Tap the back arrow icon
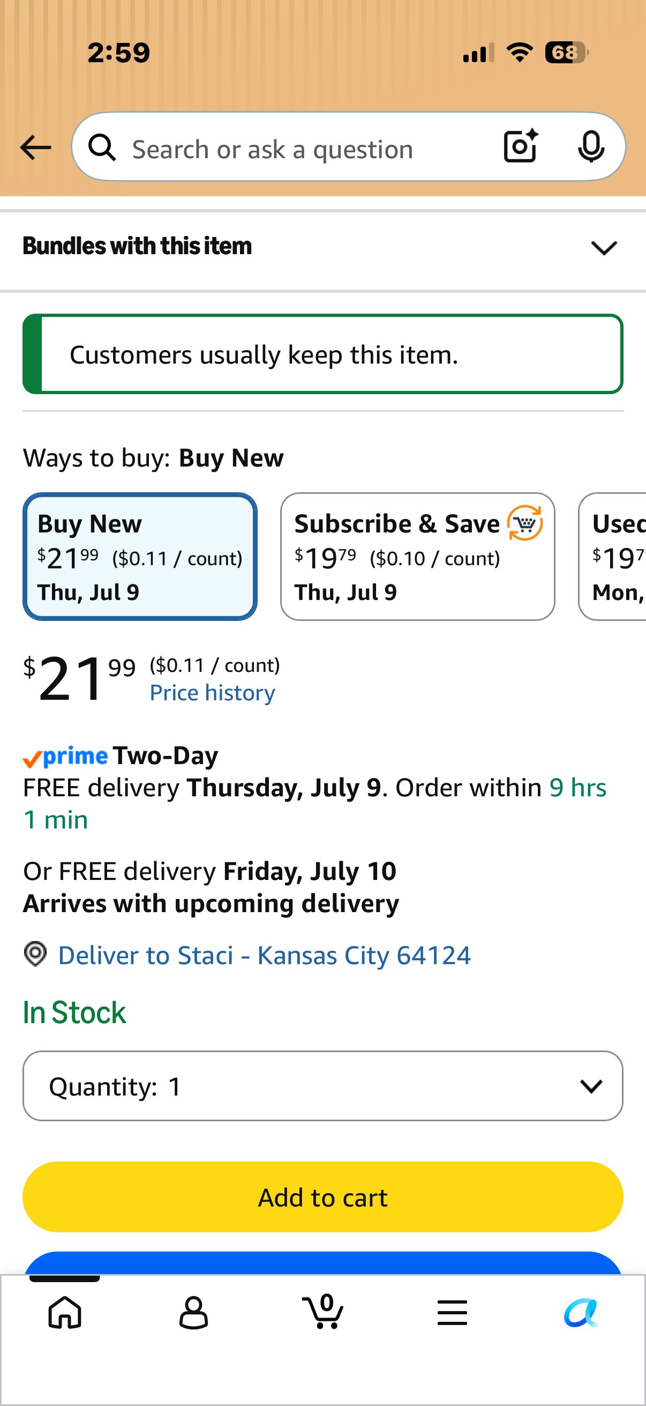The height and width of the screenshot is (1406, 646). tap(35, 148)
